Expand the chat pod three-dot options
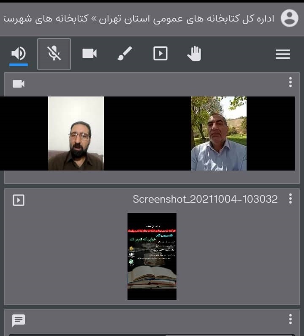This screenshot has width=304, height=336. pyautogui.click(x=290, y=319)
